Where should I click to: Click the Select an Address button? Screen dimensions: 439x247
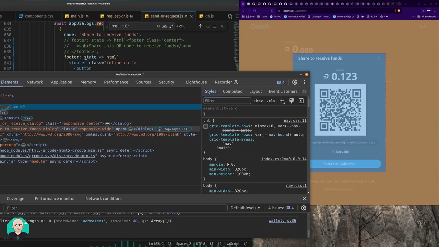pyautogui.click(x=339, y=164)
